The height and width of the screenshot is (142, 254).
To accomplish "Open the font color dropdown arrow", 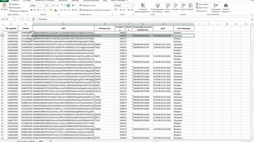I will point(58,10).
